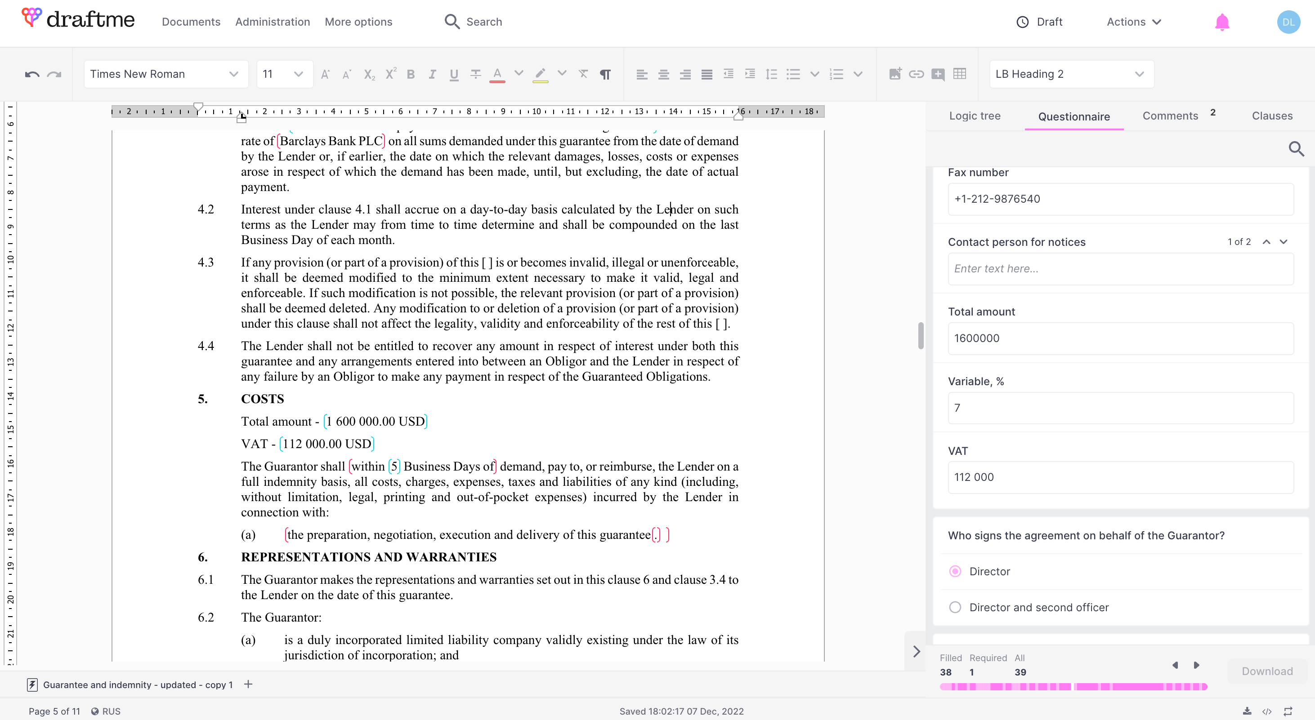The width and height of the screenshot is (1315, 720).
Task: Switch to the Logic tree tab
Action: (x=974, y=116)
